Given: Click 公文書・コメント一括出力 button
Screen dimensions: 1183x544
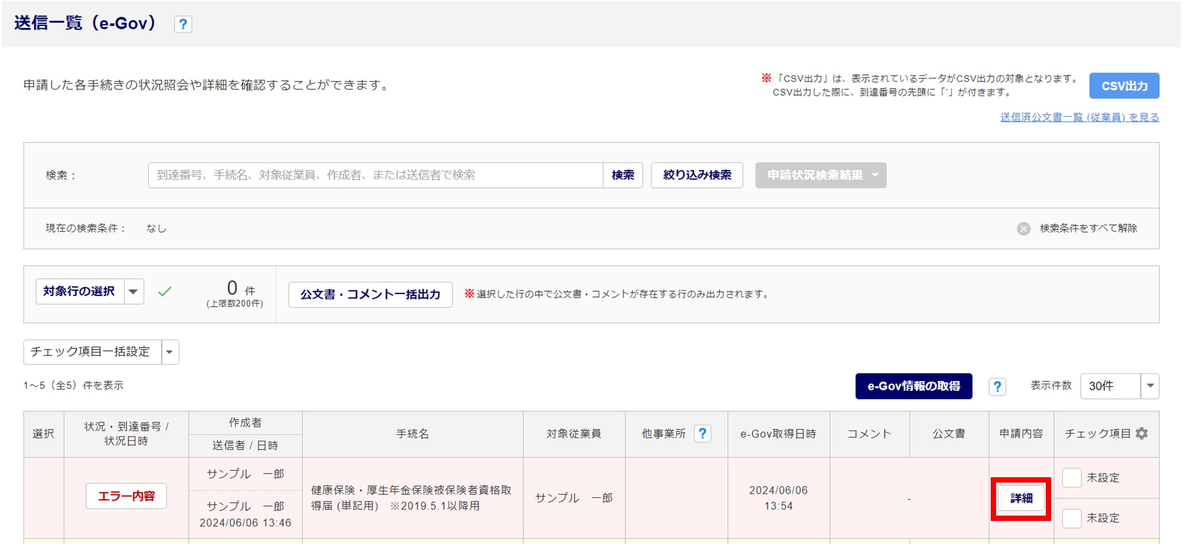Looking at the screenshot, I should 370,295.
